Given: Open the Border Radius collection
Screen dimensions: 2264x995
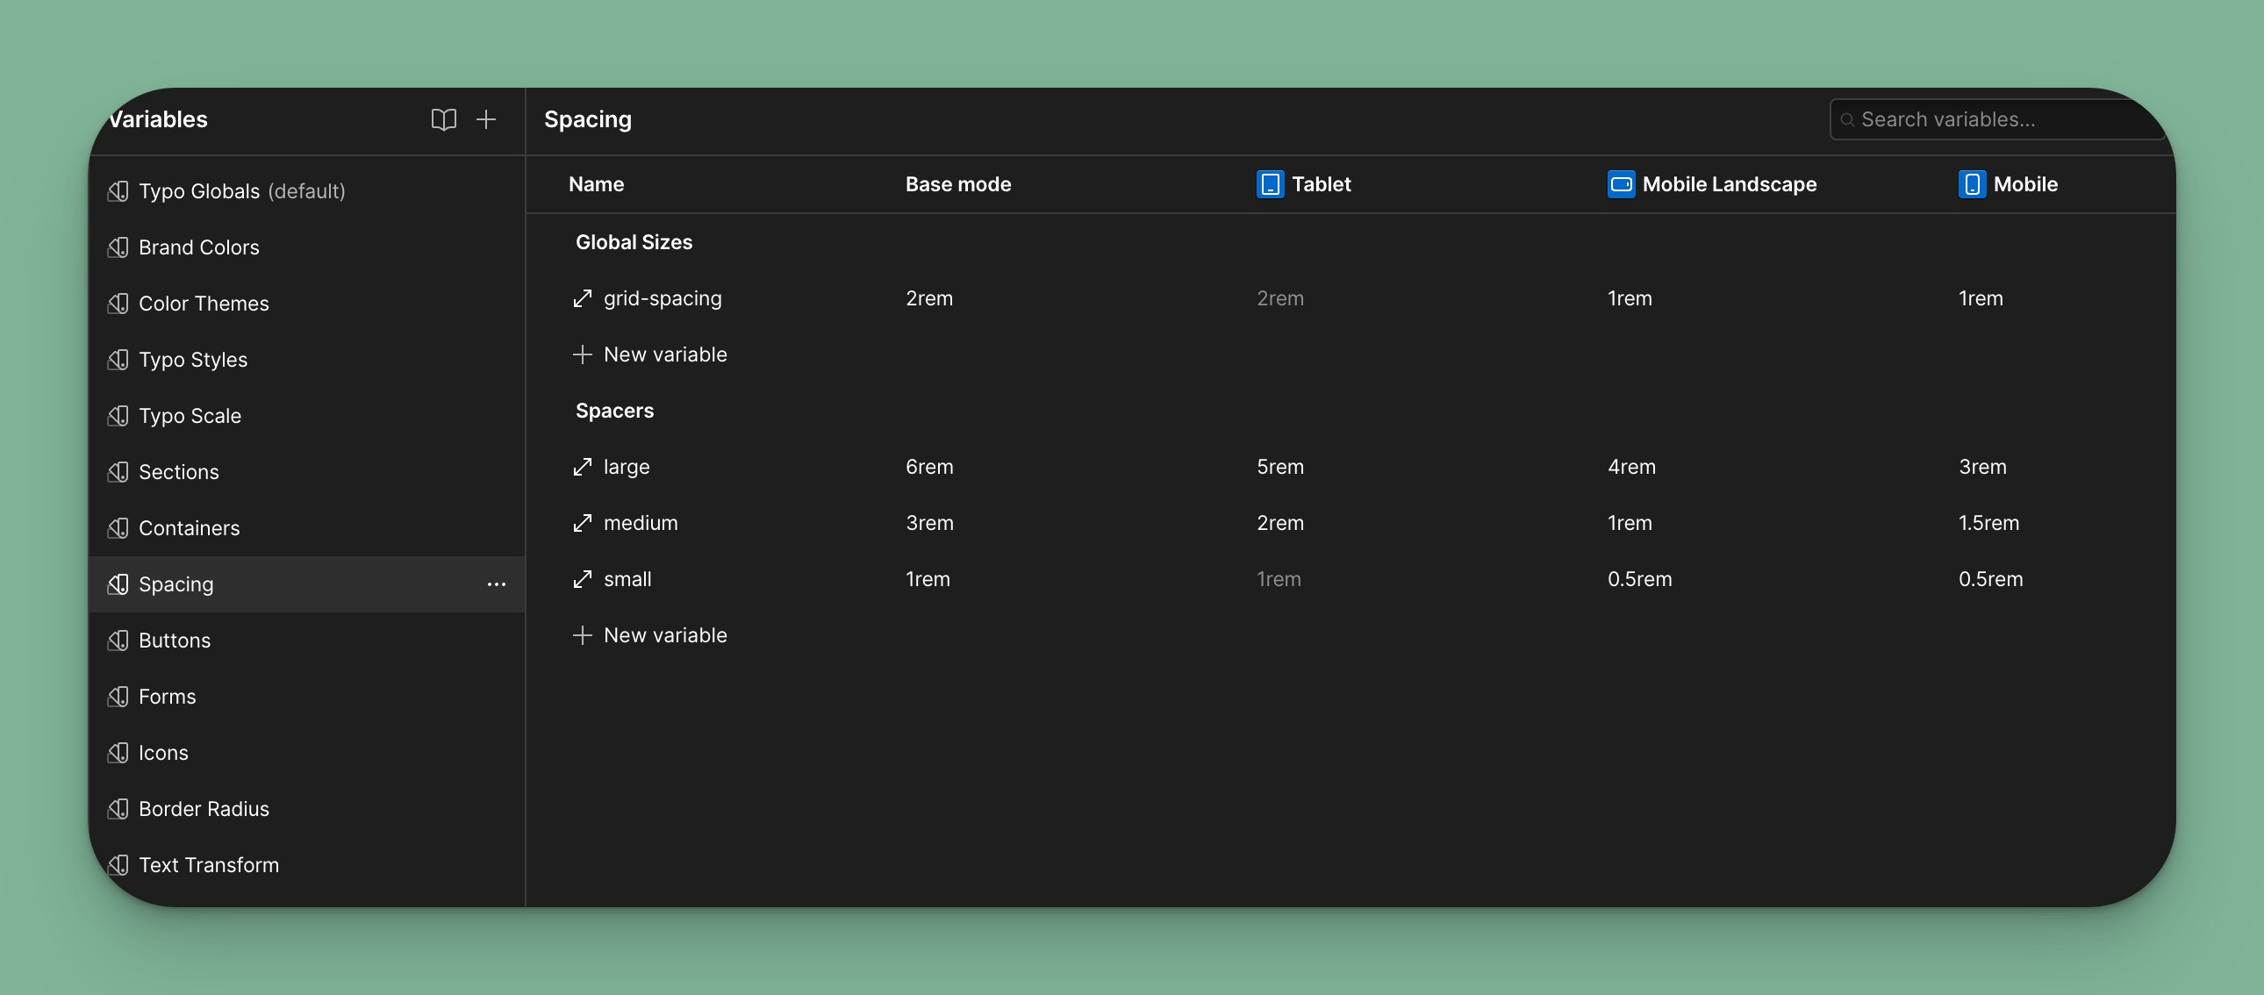Looking at the screenshot, I should [204, 809].
